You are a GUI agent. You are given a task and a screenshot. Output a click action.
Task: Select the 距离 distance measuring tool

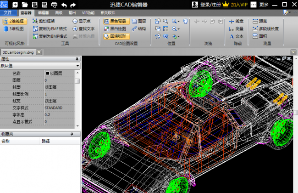pos(260,21)
